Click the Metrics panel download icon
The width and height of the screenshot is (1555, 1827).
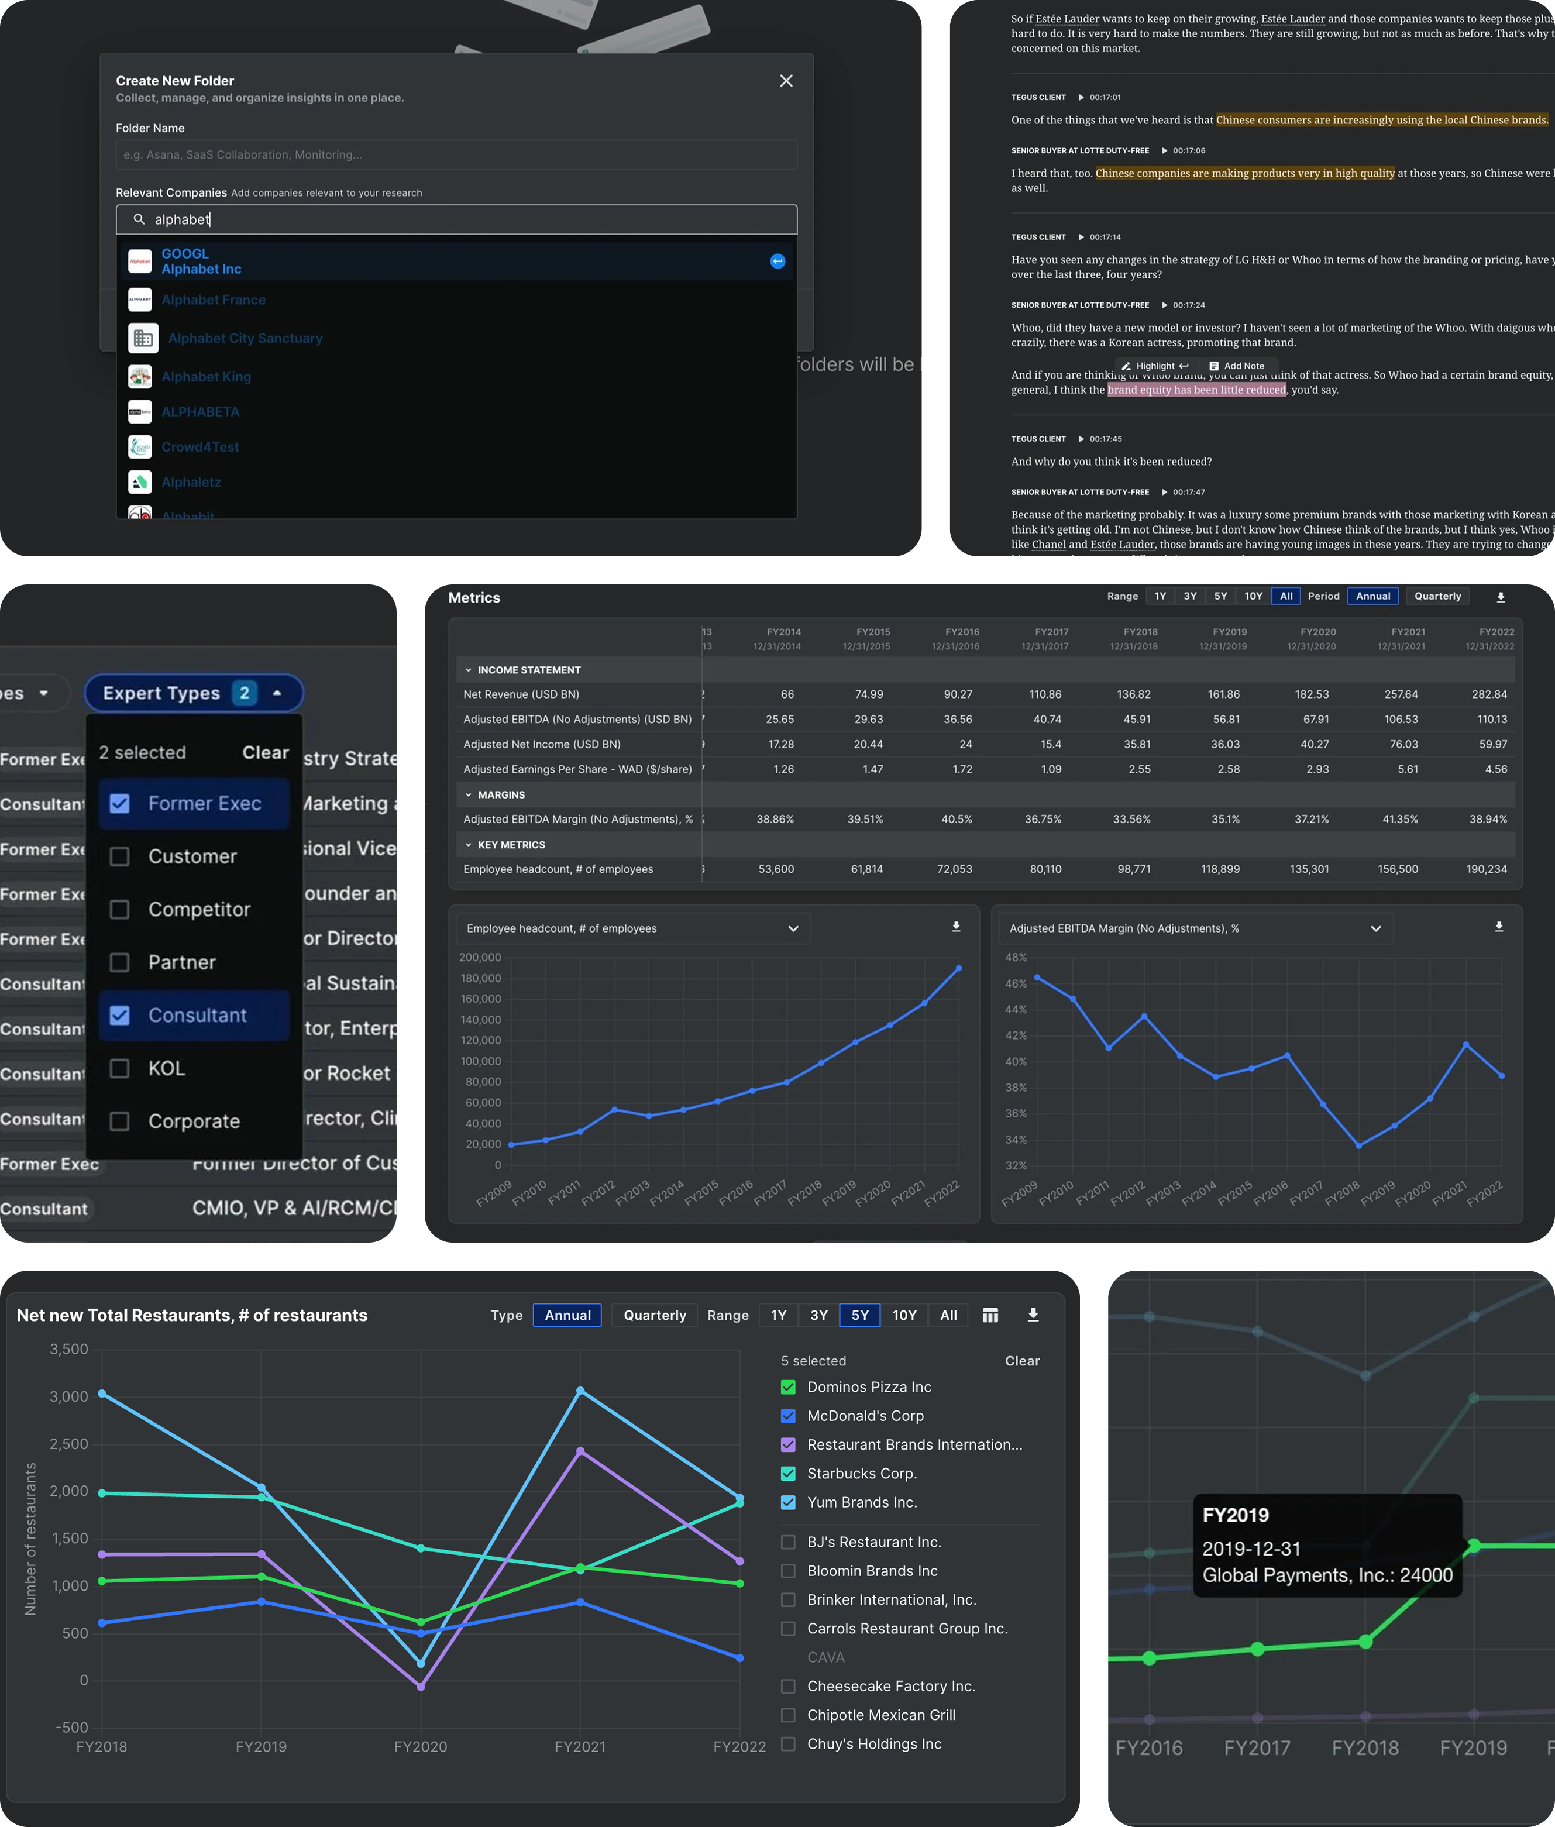1501,597
